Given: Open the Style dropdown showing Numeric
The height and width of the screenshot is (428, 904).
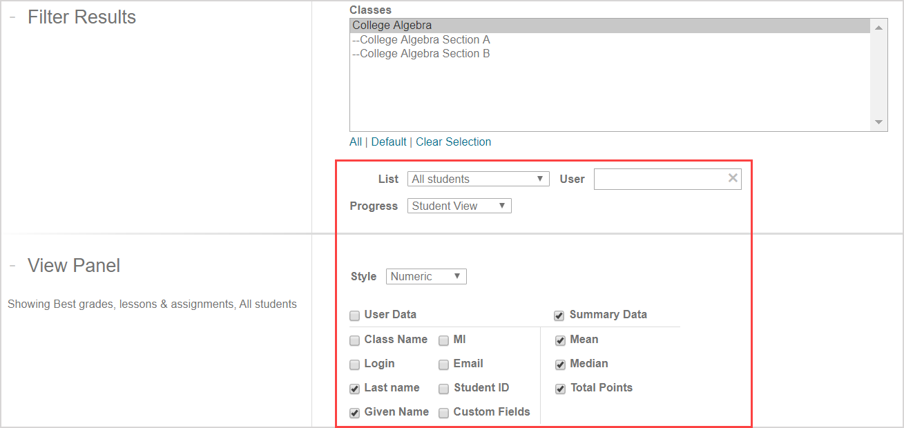Looking at the screenshot, I should [425, 276].
